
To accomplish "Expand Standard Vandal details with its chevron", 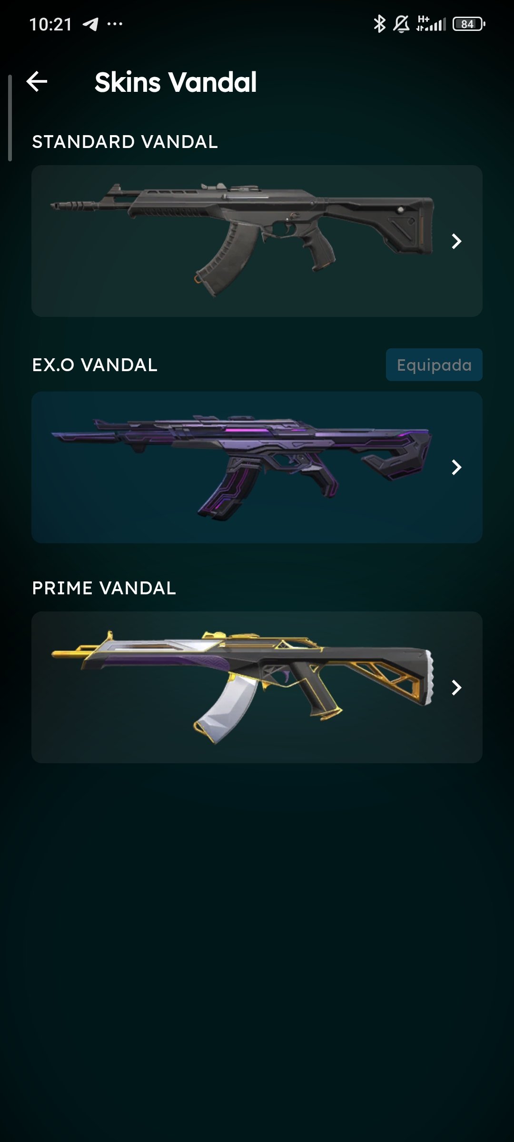I will click(456, 241).
